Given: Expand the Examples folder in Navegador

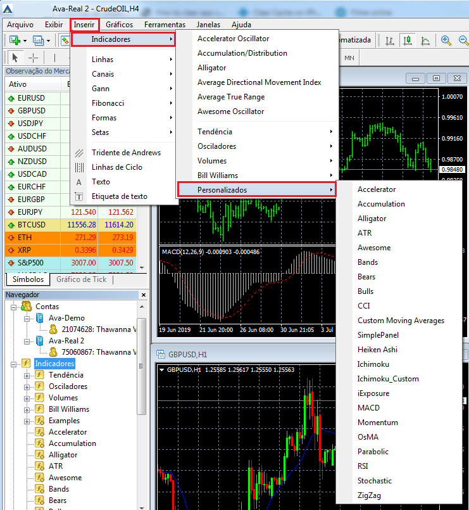Looking at the screenshot, I should [27, 421].
